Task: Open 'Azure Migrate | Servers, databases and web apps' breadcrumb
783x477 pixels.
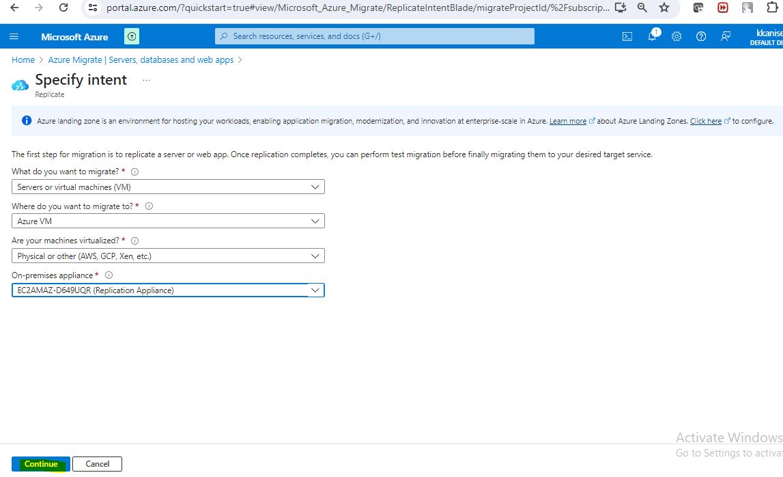Action: [x=141, y=60]
